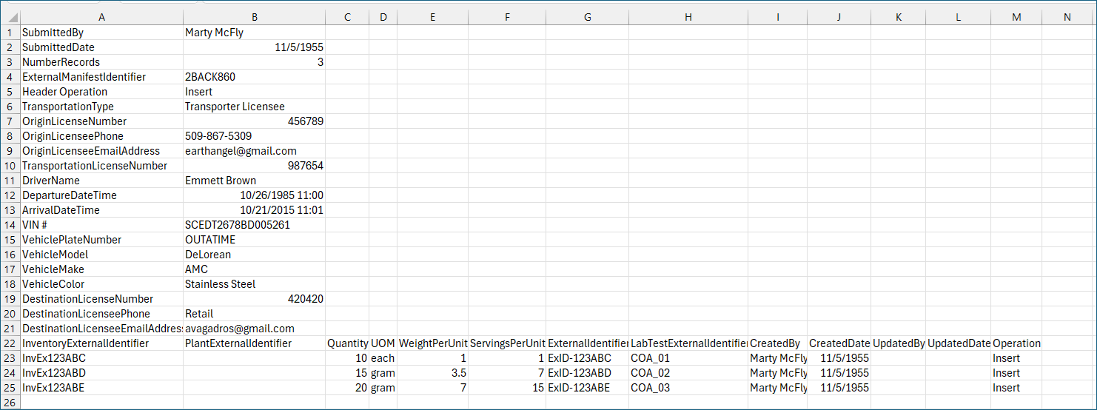The width and height of the screenshot is (1097, 410).
Task: Click ServingsPerUnit header cell
Action: click(508, 343)
